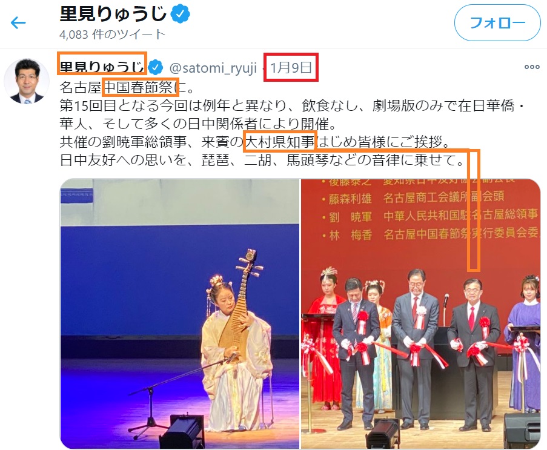Click the back arrow icon
This screenshot has width=547, height=450.
[18, 23]
